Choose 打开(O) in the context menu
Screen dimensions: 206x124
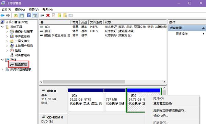click(x=158, y=98)
